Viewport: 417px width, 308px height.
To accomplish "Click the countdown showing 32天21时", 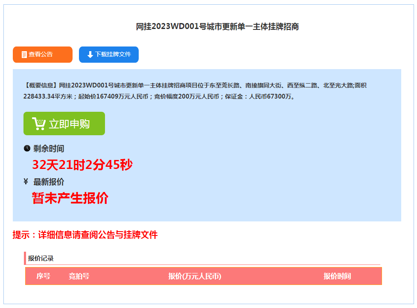I will pyautogui.click(x=82, y=165).
